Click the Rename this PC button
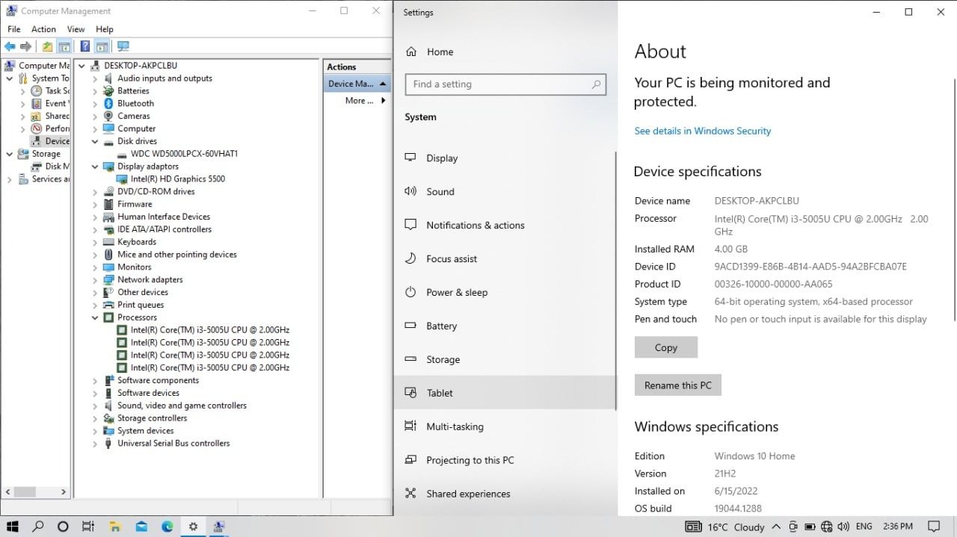 (x=677, y=385)
